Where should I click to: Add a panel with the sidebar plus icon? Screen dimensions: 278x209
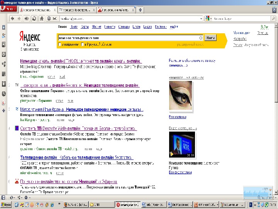click(3, 111)
